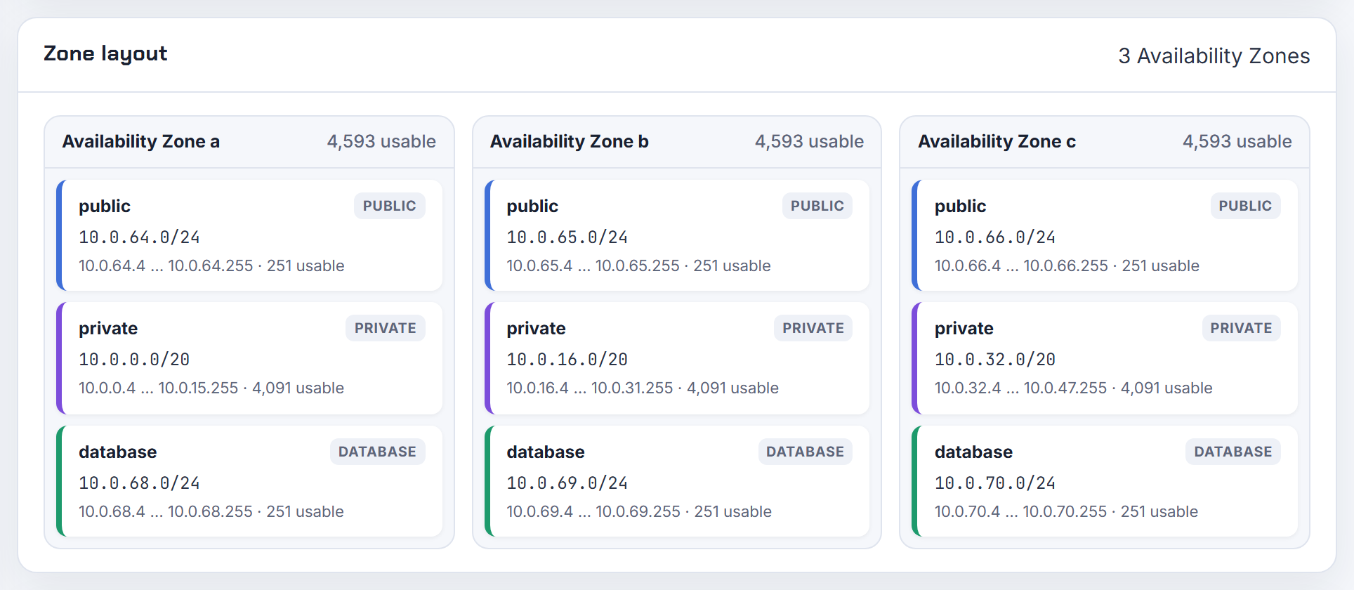Click the 'database' subnet name in Zone b
The width and height of the screenshot is (1354, 590).
click(x=546, y=452)
